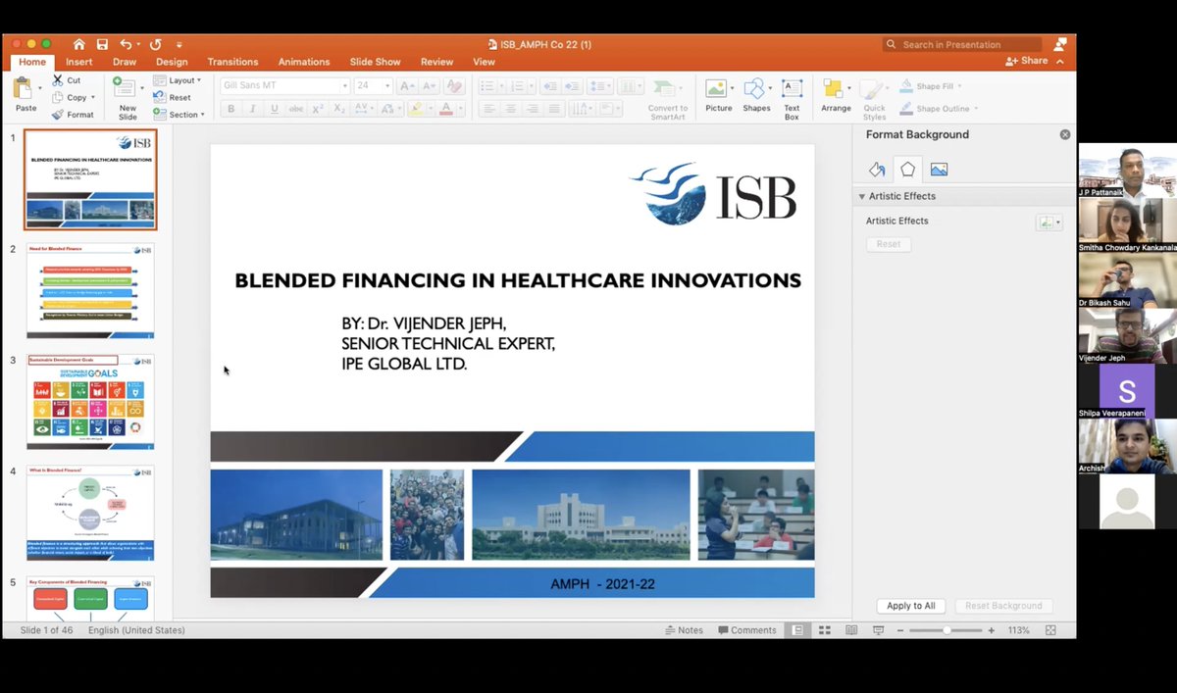Open the Animations tab

click(x=305, y=62)
